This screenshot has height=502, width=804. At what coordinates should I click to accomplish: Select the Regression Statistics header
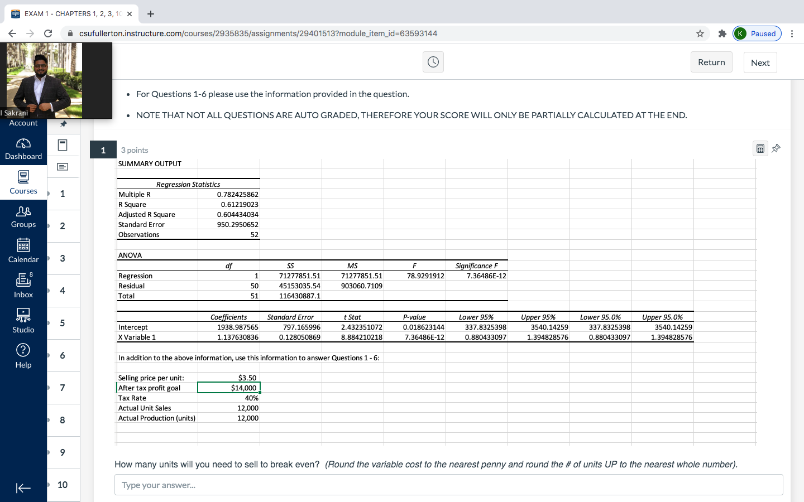click(x=188, y=184)
